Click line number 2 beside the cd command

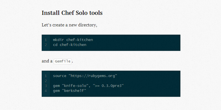pos(46,45)
